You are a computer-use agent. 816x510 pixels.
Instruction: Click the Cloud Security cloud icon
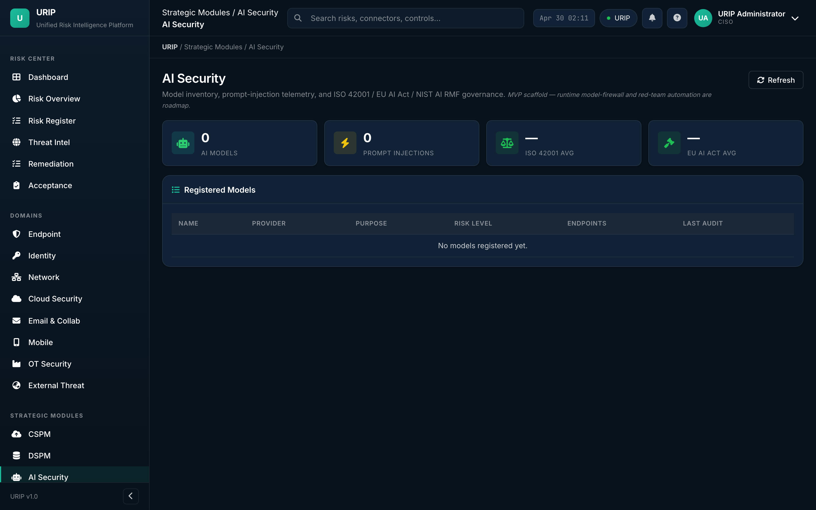16,299
